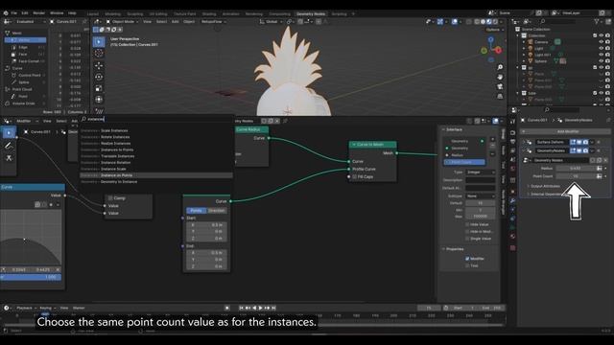The image size is (614, 345).
Task: Expand Output Attributes section
Action: coord(545,186)
